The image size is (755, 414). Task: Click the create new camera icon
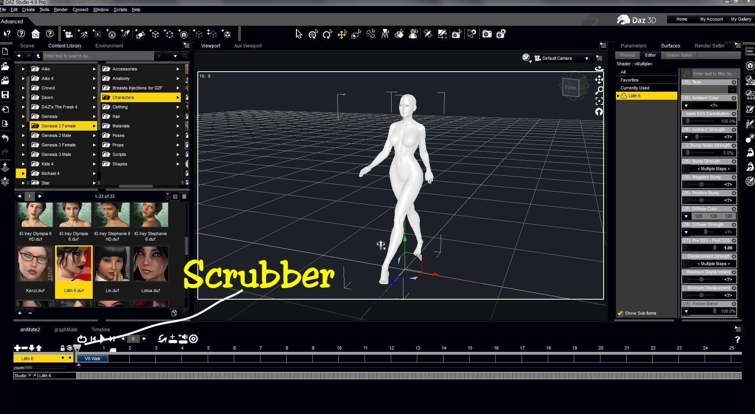[x=68, y=34]
